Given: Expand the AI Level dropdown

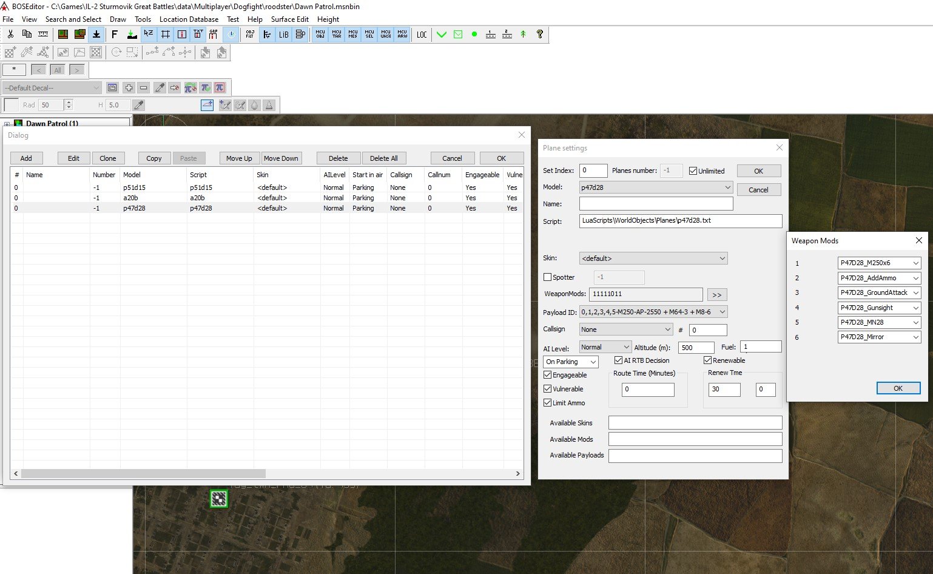Looking at the screenshot, I should point(605,347).
